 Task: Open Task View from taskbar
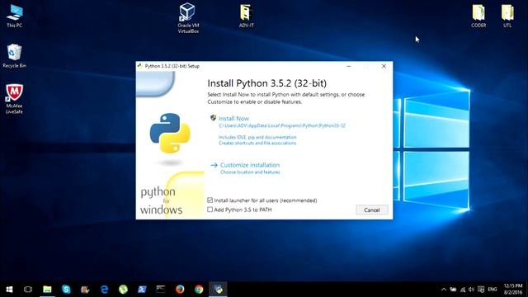point(28,290)
